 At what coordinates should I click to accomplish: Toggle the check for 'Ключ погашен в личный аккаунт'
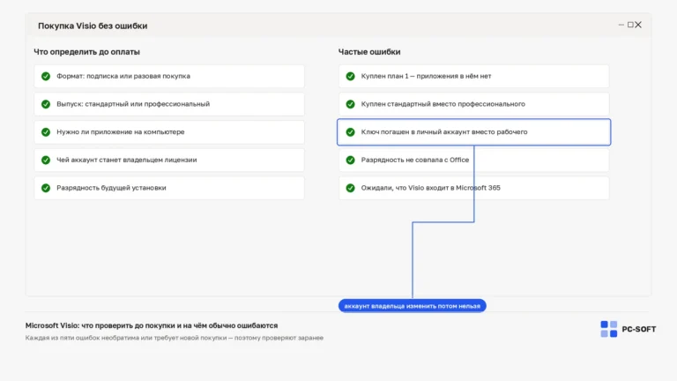click(350, 132)
